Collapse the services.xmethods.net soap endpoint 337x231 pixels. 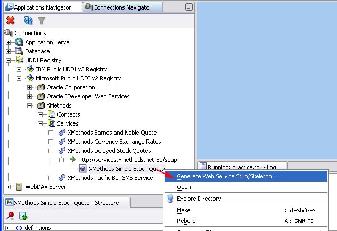click(x=61, y=160)
